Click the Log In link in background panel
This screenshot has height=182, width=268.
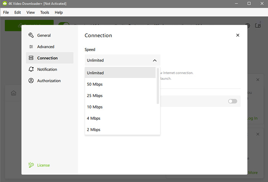pos(252,118)
